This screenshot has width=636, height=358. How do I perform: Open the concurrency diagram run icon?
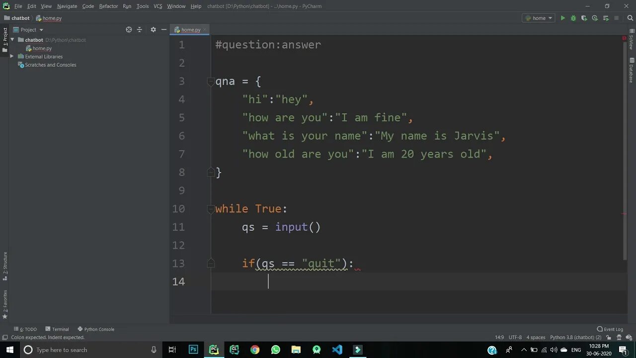(606, 18)
